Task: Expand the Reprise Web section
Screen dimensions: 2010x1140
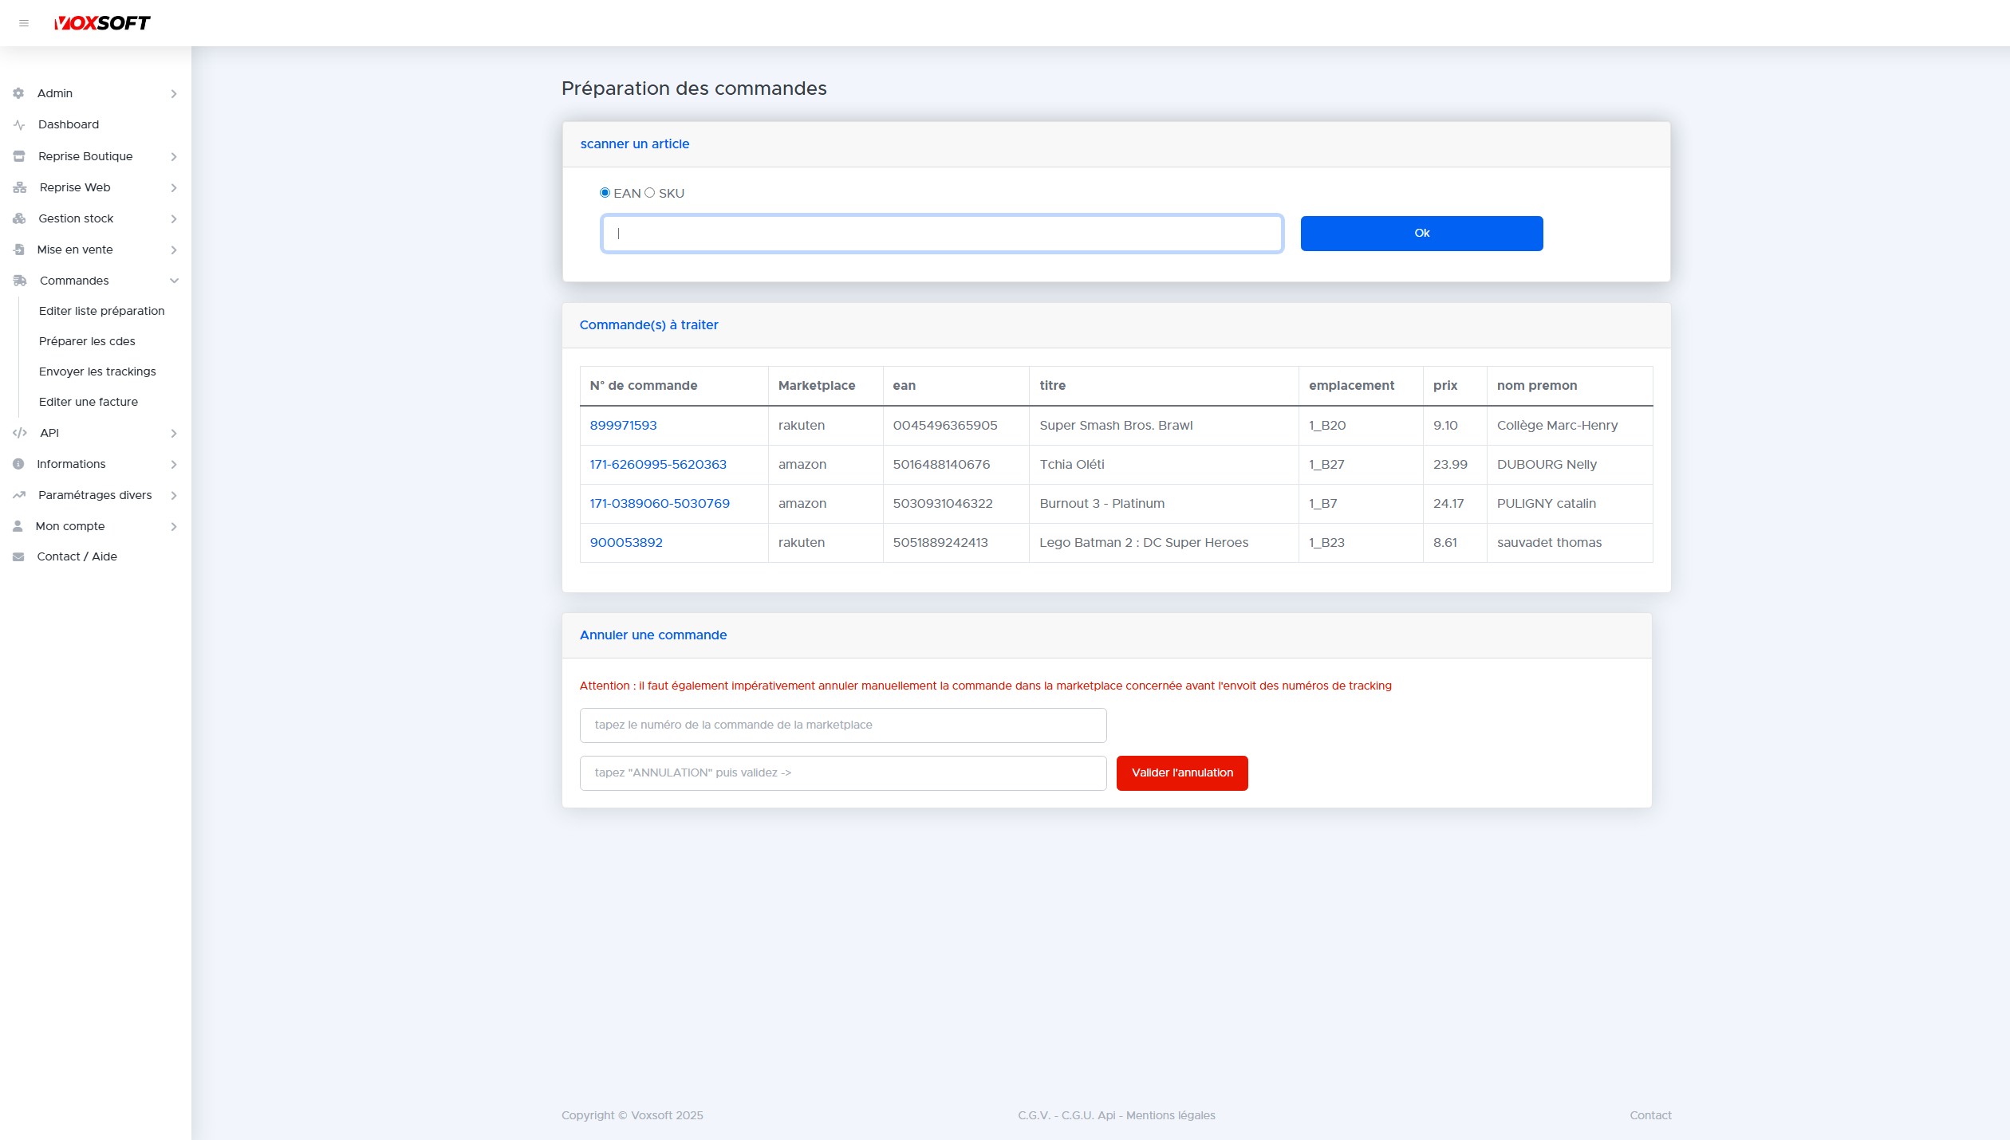Action: coord(174,187)
